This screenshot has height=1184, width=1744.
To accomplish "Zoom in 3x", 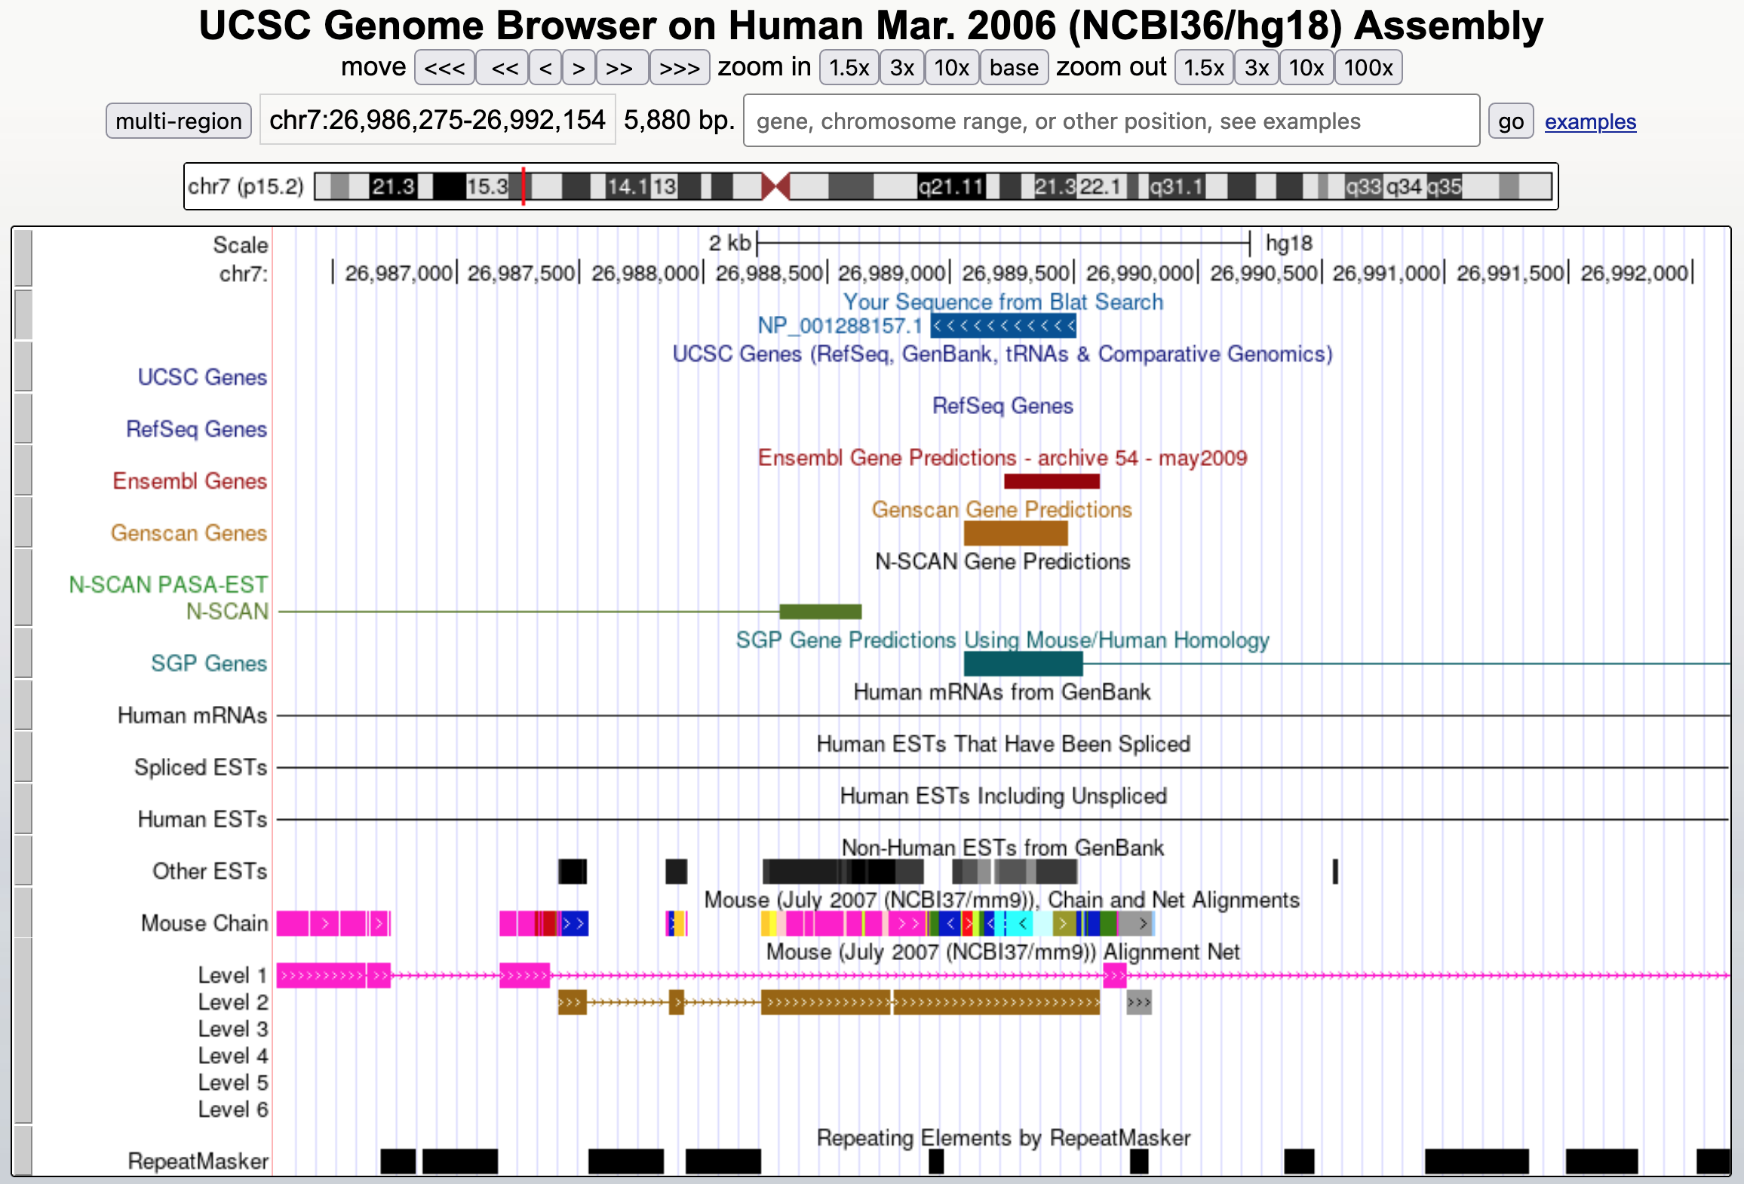I will pos(901,68).
